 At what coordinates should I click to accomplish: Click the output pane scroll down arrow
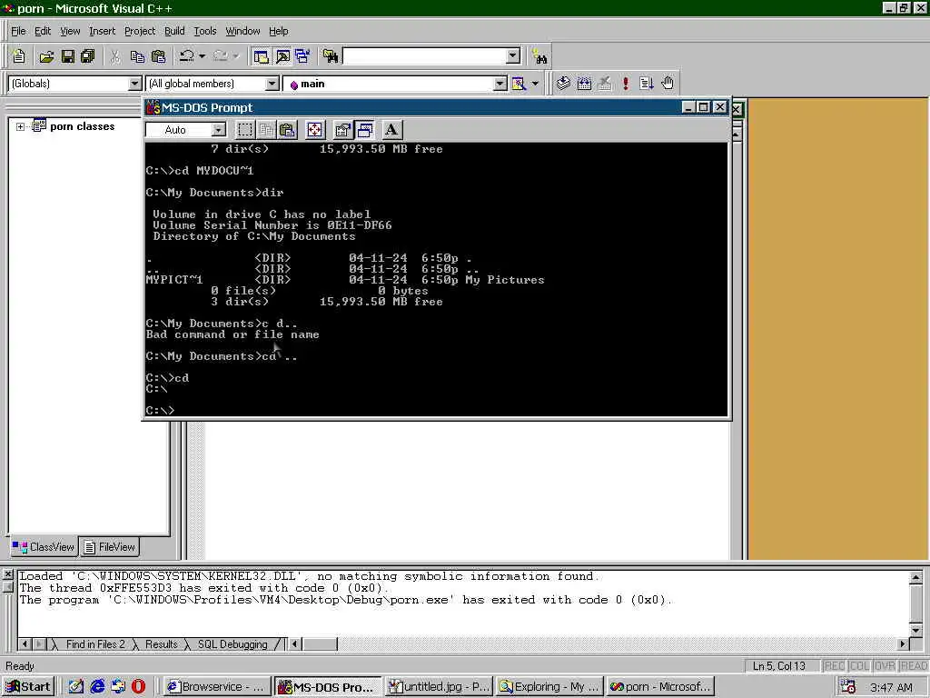coord(915,631)
